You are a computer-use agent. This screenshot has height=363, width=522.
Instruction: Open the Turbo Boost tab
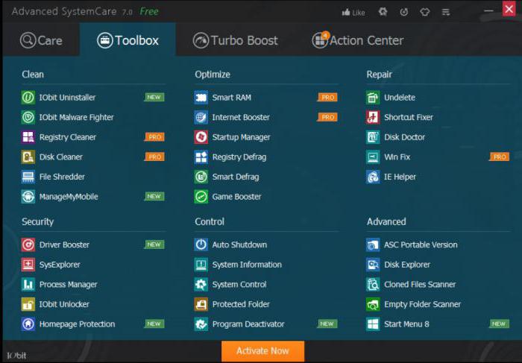(236, 40)
